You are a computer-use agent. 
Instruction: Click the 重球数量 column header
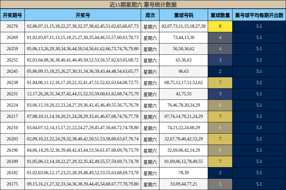220,15
